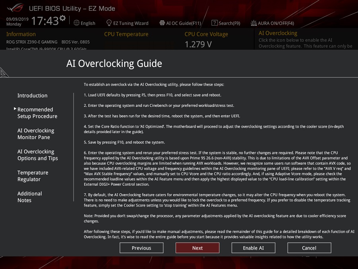Screen dimensions: 358x269
Task: Click ROG STRIX Z390-E GAMING text
Action: tap(32, 42)
